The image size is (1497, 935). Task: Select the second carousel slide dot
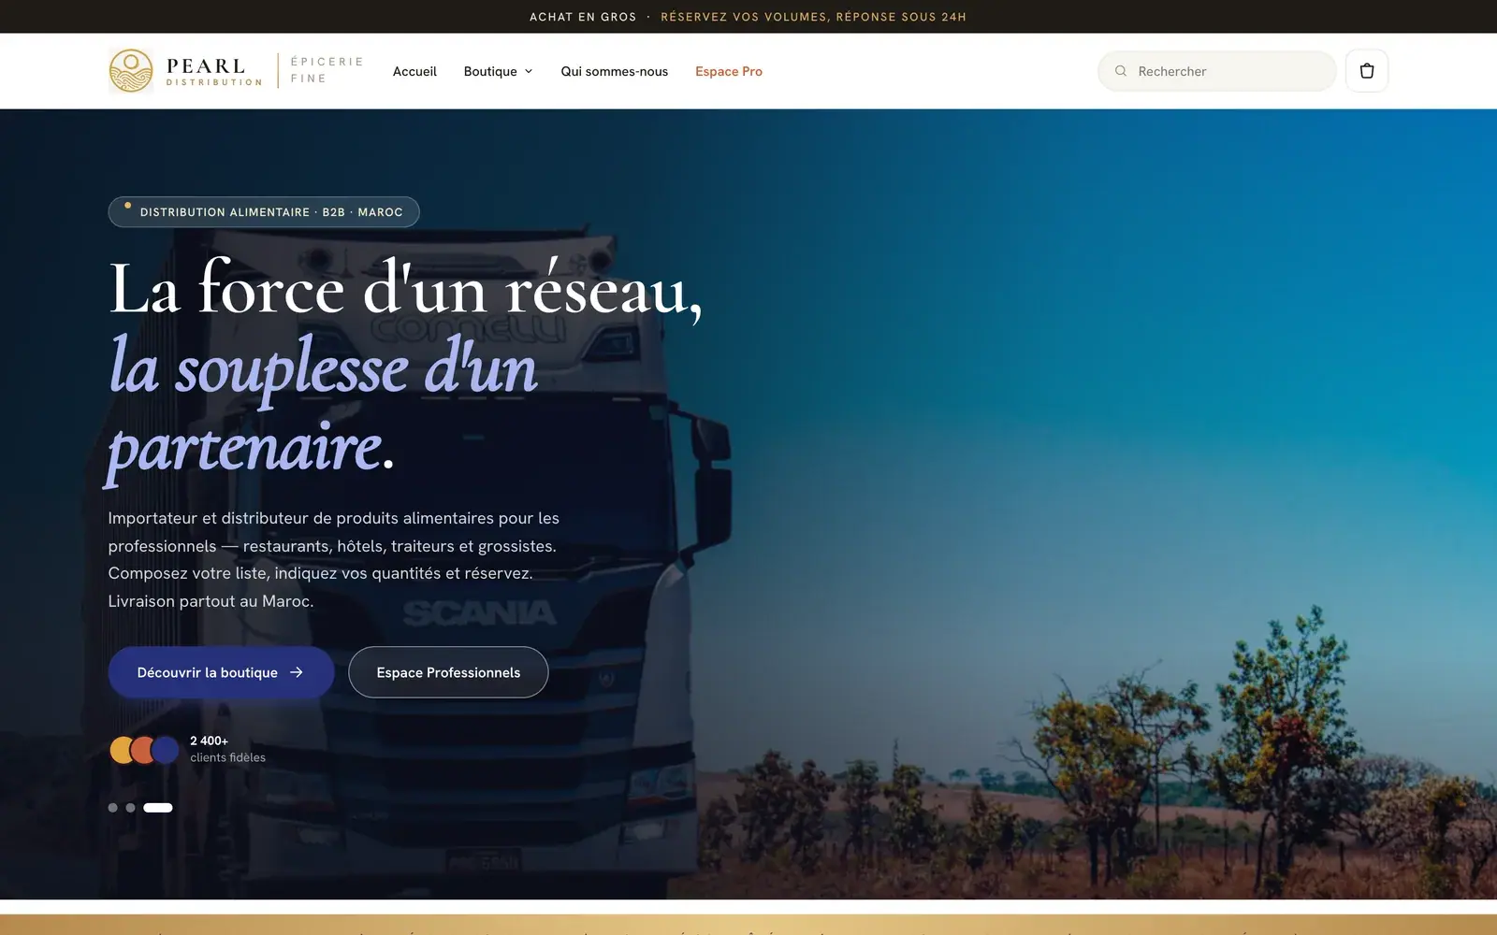(x=130, y=808)
